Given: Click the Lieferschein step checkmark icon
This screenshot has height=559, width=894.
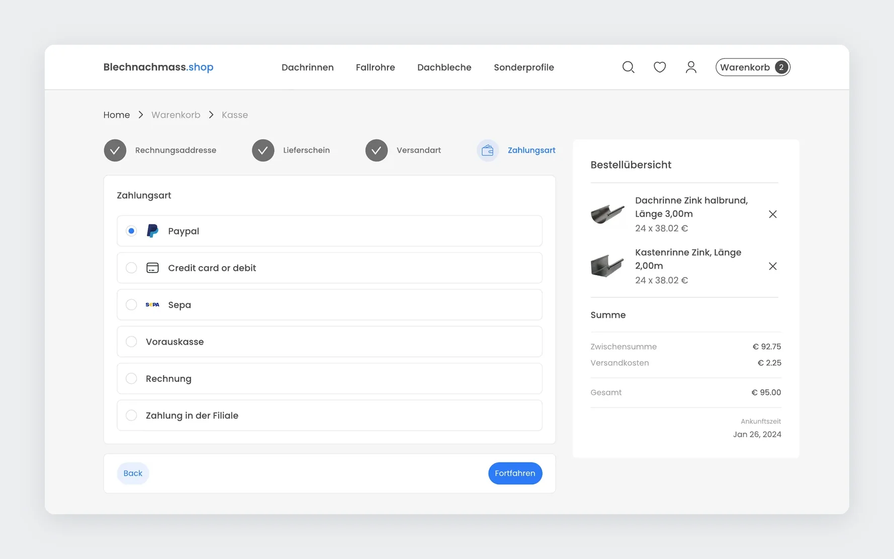Looking at the screenshot, I should pyautogui.click(x=263, y=150).
